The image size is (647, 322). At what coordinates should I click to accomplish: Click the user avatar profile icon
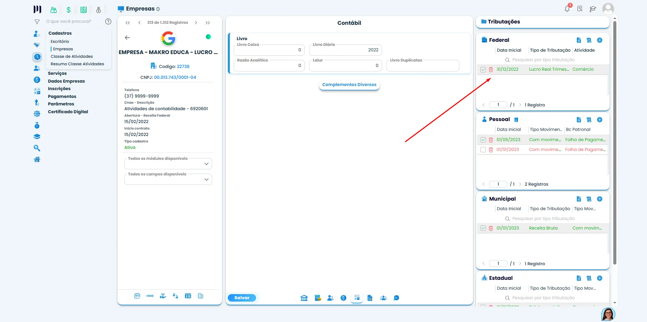[608, 9]
